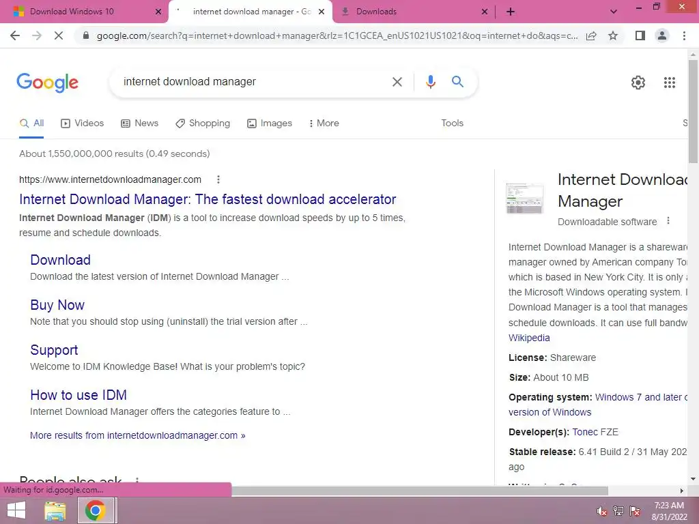Click the Chrome taskbar icon

coord(95,510)
